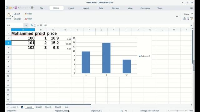
Task: Click the Column D chart legend
Action: pyautogui.click(x=144, y=56)
